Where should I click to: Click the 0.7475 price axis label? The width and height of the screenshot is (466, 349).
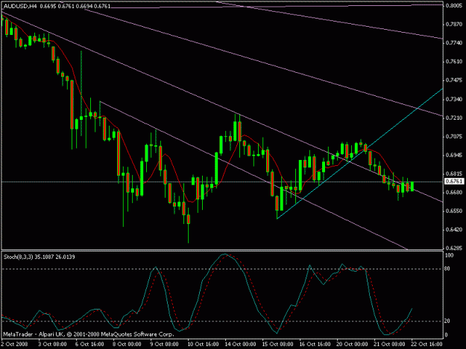(454, 80)
